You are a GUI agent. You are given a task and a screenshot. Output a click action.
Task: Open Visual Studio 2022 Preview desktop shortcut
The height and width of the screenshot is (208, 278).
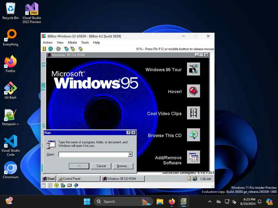click(32, 13)
